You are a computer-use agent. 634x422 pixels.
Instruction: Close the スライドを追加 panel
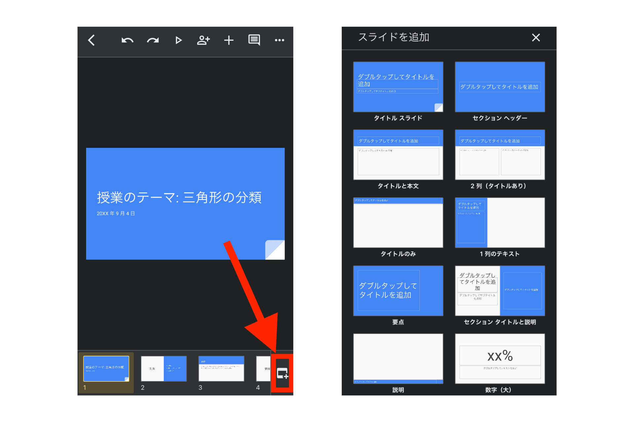click(536, 38)
